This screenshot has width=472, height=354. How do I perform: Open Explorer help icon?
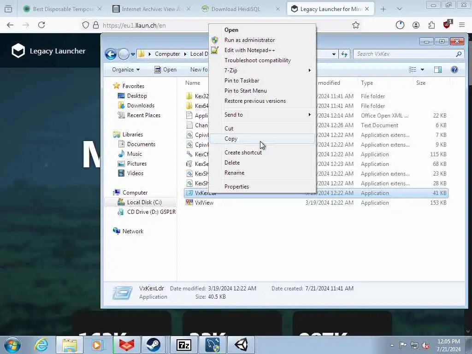[x=454, y=70]
